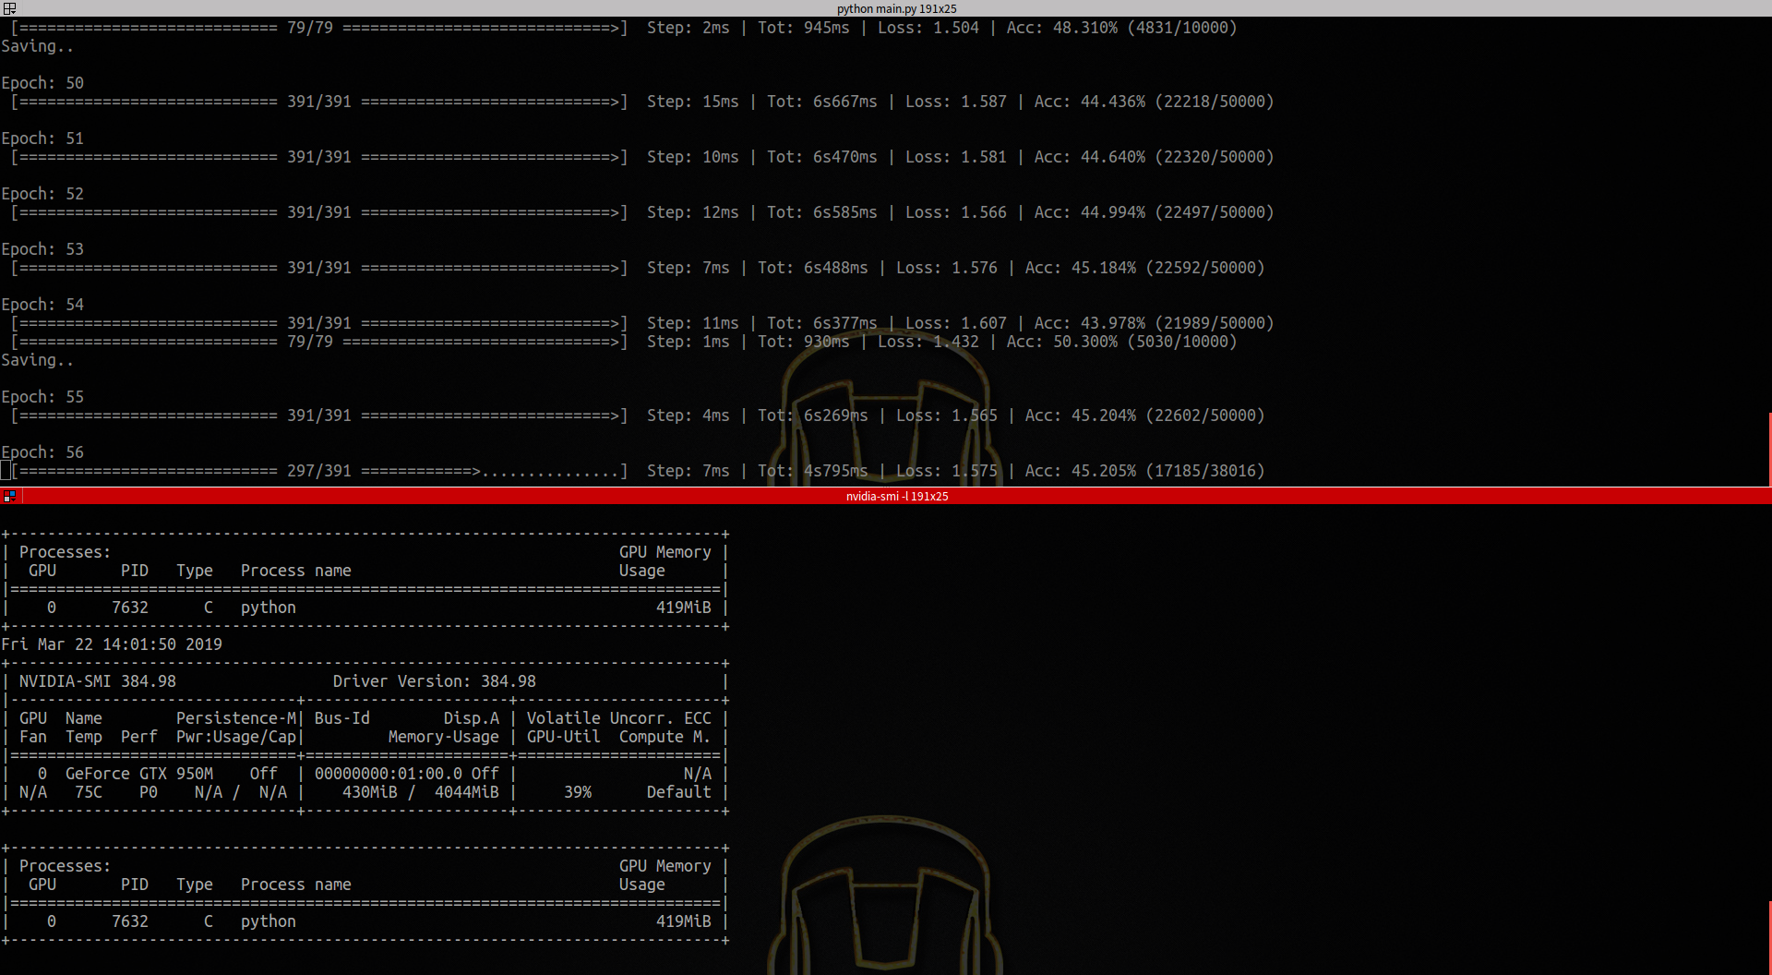This screenshot has height=975, width=1772.
Task: Click the 'Epoch: 51' line
Action: 42,138
